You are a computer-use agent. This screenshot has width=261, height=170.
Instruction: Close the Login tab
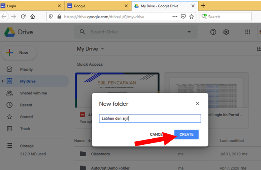point(59,6)
